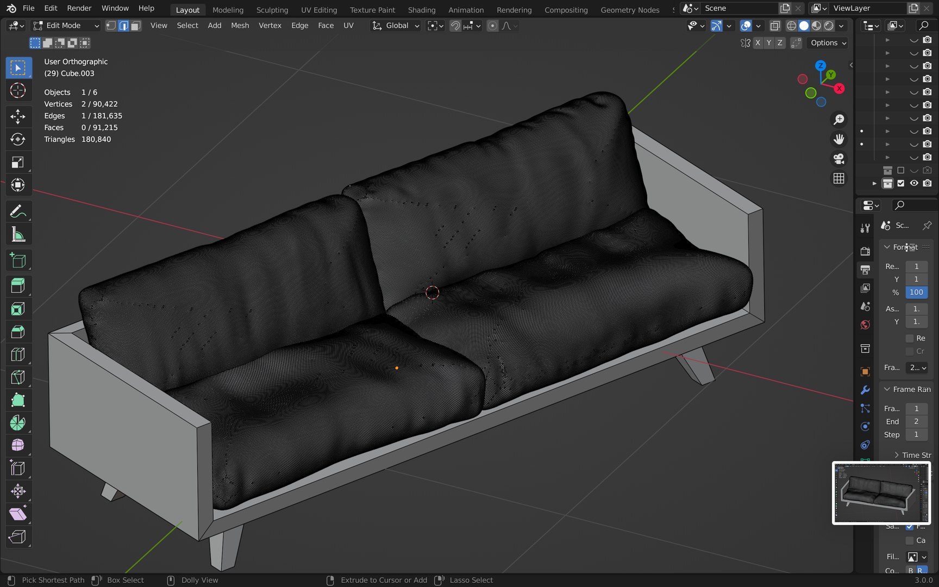Open the Modifiers wrench properties tab
The width and height of the screenshot is (939, 587).
866,390
